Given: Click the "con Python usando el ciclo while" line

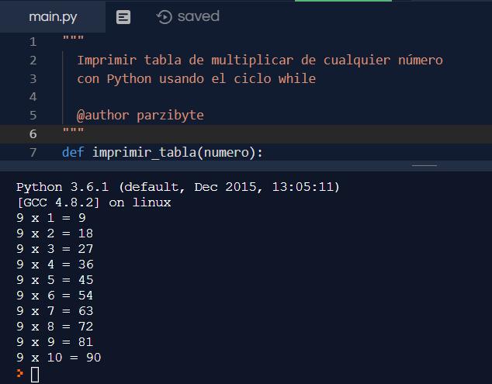Looking at the screenshot, I should tap(196, 78).
